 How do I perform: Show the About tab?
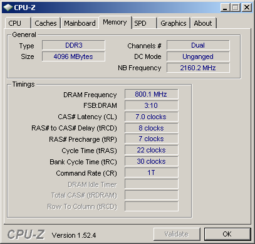point(204,23)
